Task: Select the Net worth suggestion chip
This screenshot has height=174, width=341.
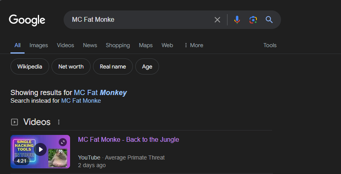Action: pyautogui.click(x=71, y=66)
